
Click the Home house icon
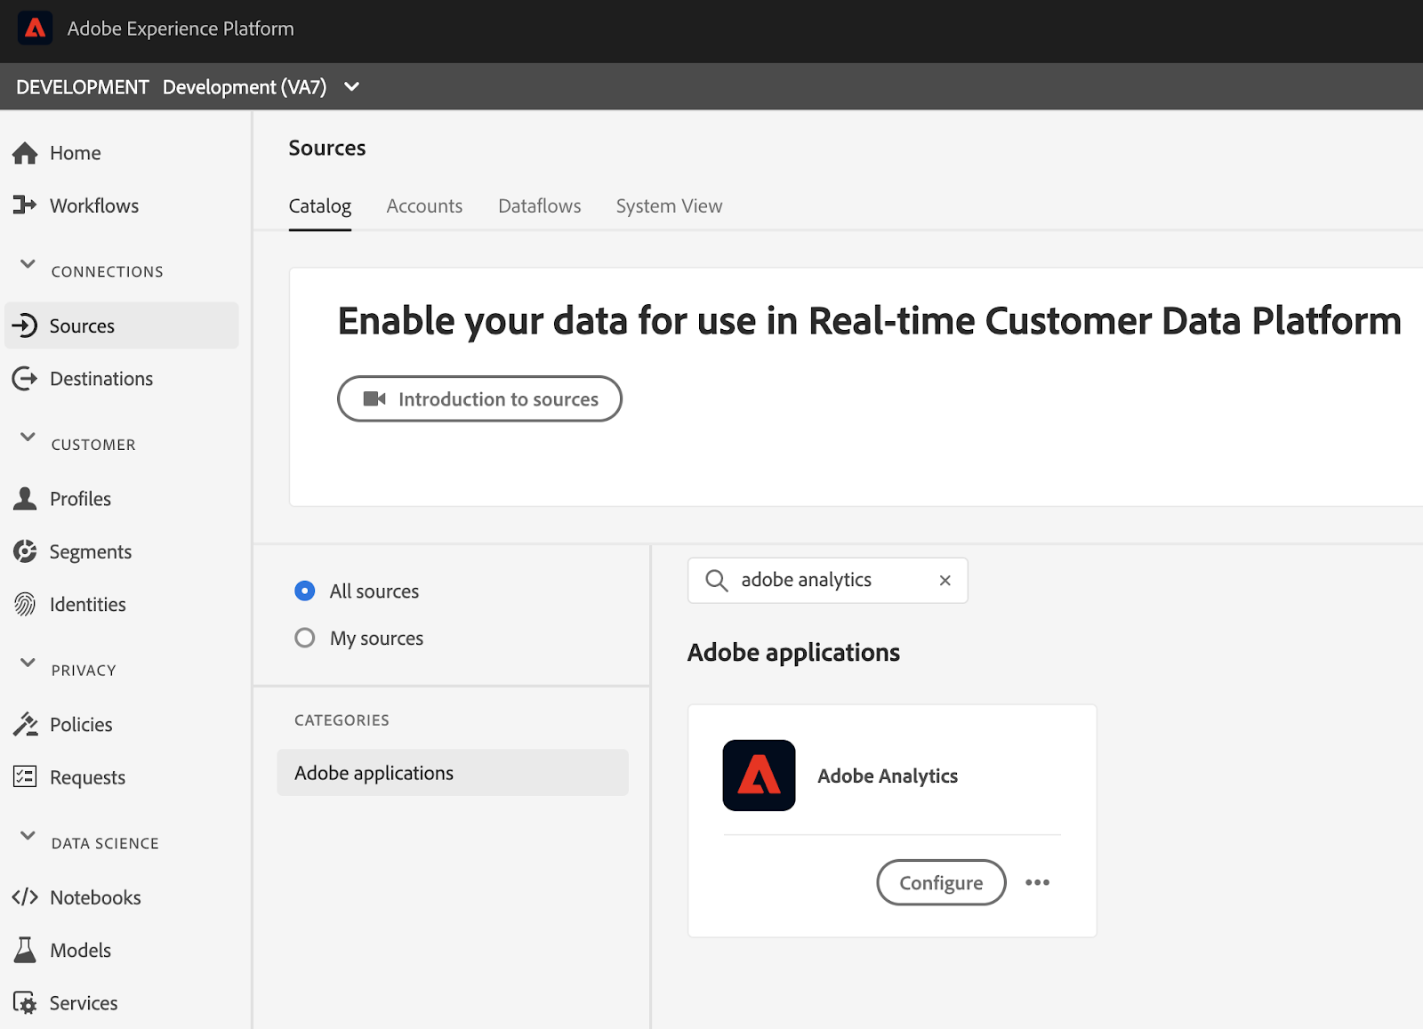pyautogui.click(x=25, y=153)
